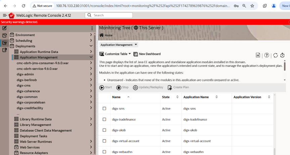Click the Security Data Tree shield icon

coord(4,50)
